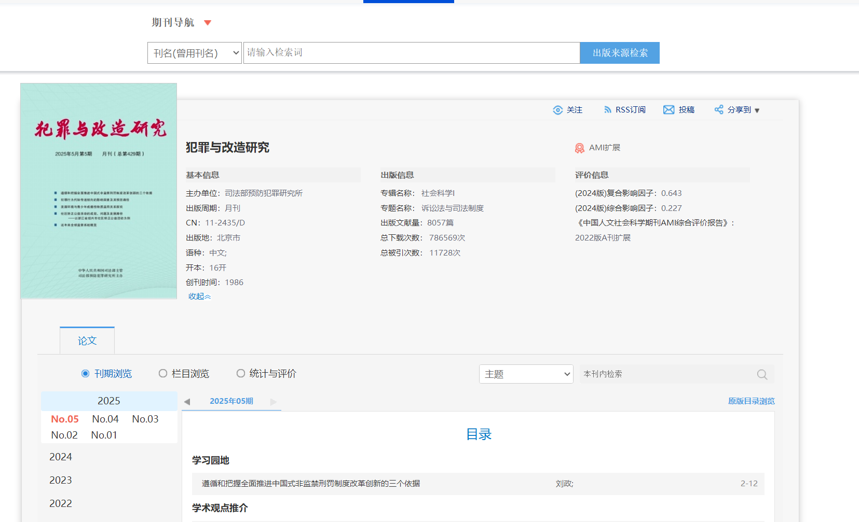Image resolution: width=859 pixels, height=522 pixels.
Task: Click the magnifier icon in 本刊内检索
Action: click(x=762, y=374)
